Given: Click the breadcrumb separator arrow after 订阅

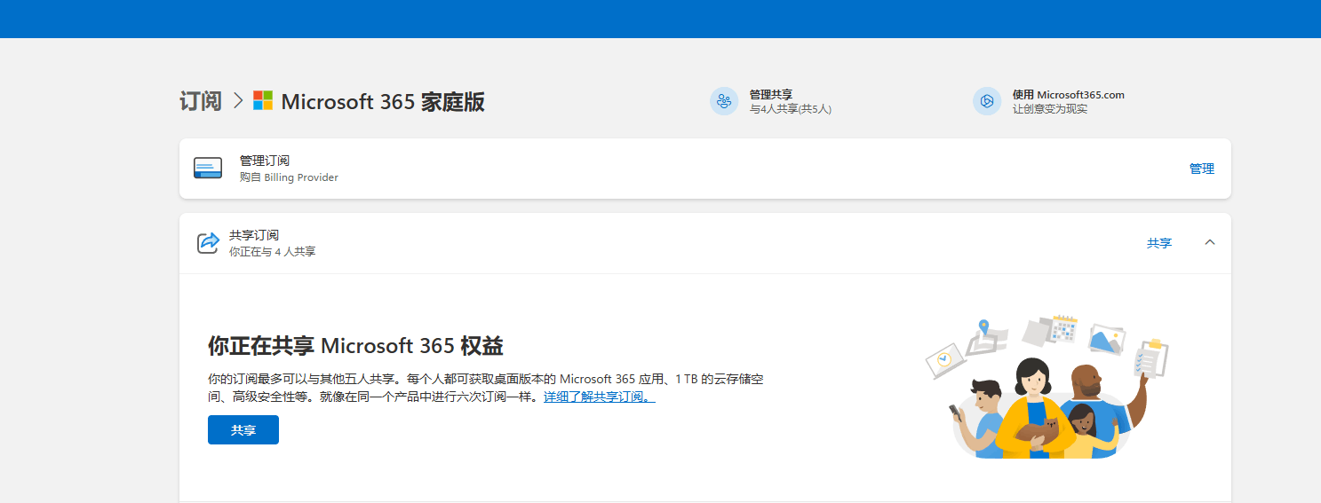Looking at the screenshot, I should [238, 101].
